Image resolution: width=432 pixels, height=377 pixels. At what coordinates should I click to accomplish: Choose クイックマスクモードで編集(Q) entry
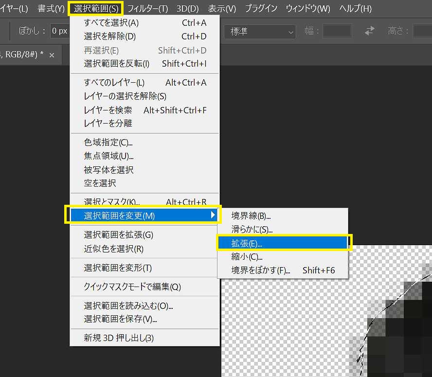pos(145,287)
